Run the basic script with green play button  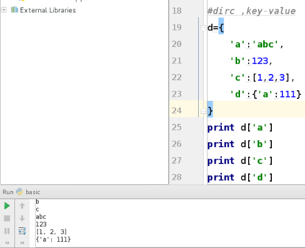[7, 206]
